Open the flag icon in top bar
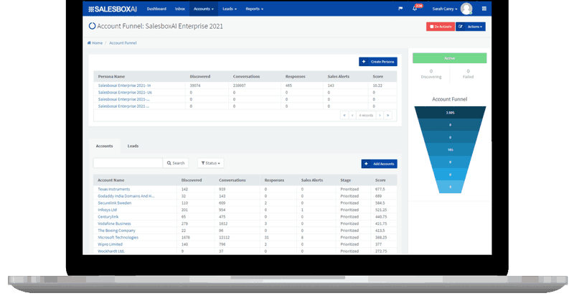 pyautogui.click(x=400, y=9)
